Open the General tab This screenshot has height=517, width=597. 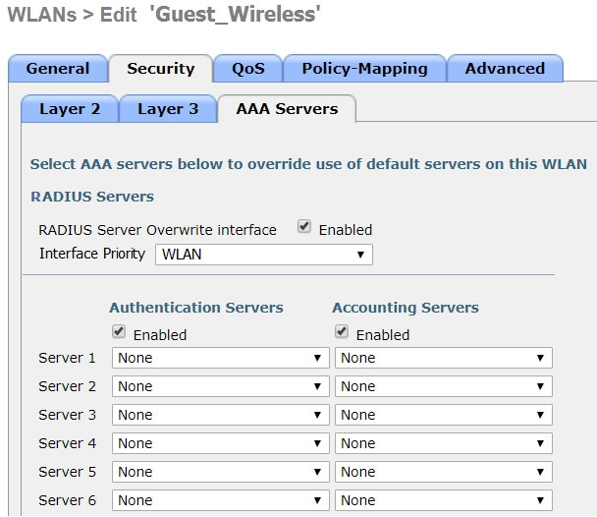click(x=57, y=69)
